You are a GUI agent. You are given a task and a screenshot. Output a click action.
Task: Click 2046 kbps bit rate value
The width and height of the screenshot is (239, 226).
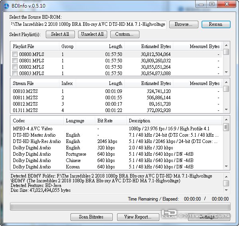point(107,141)
